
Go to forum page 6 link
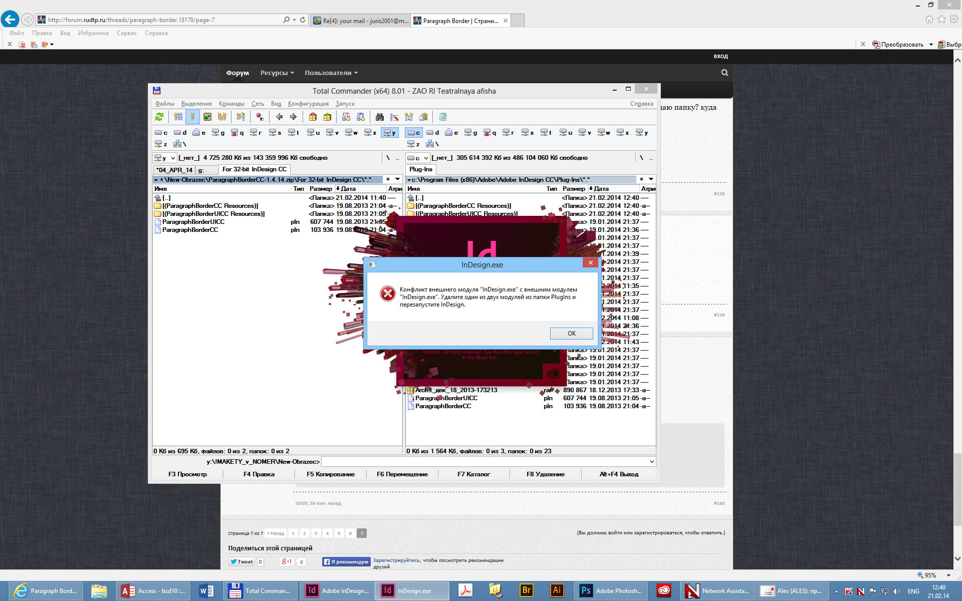(x=350, y=533)
